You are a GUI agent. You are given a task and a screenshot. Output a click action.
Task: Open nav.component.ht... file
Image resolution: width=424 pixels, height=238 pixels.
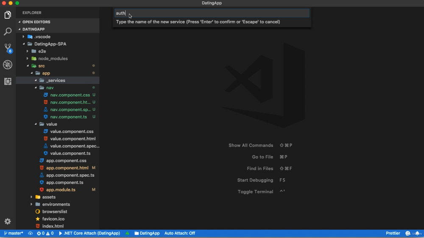coord(58,102)
